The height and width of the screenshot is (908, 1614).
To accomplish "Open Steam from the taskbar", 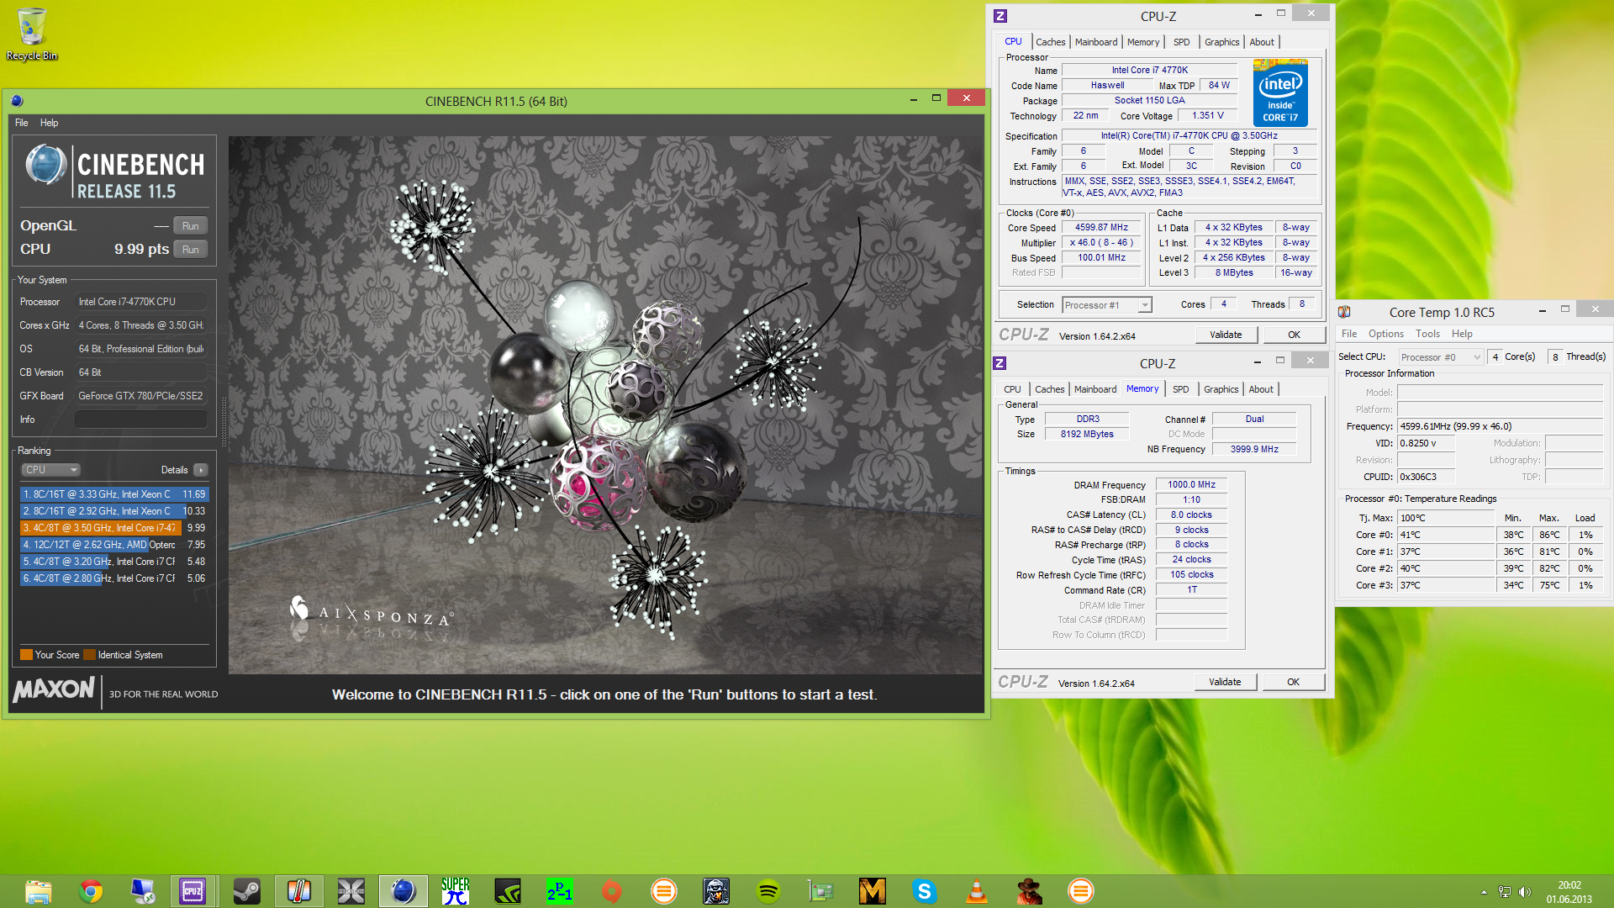I will [246, 891].
